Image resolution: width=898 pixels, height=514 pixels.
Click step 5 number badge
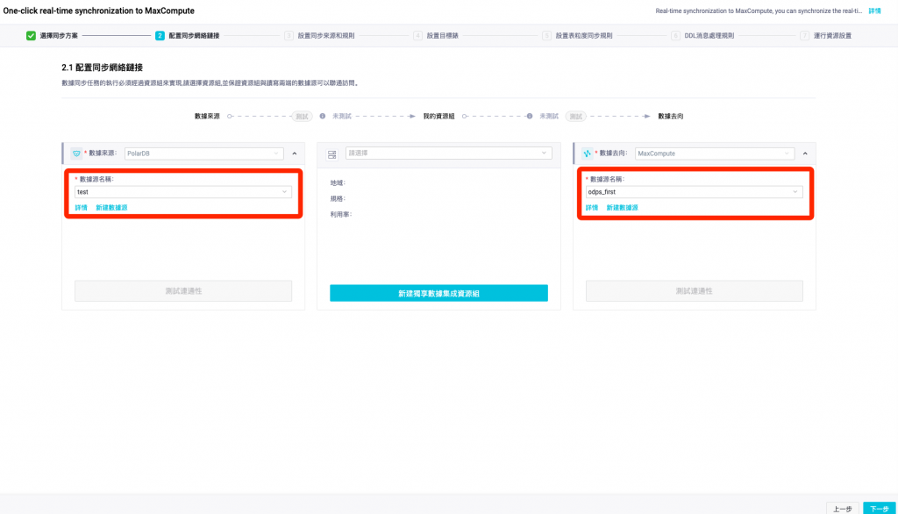click(x=546, y=36)
